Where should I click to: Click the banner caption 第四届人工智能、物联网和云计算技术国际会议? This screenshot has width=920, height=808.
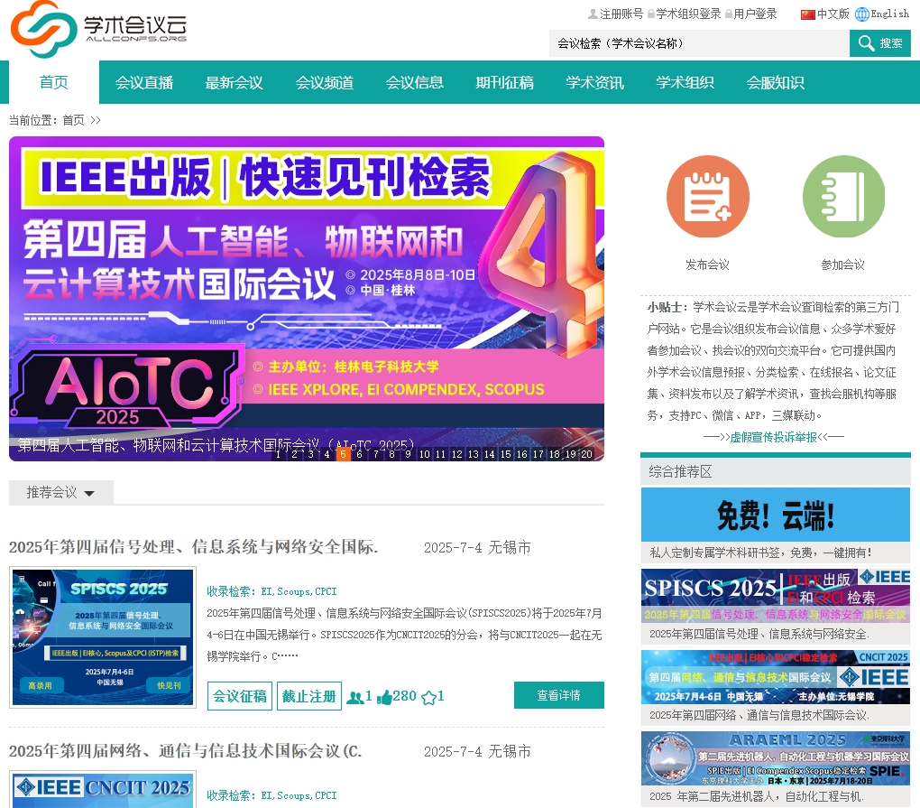tap(216, 444)
